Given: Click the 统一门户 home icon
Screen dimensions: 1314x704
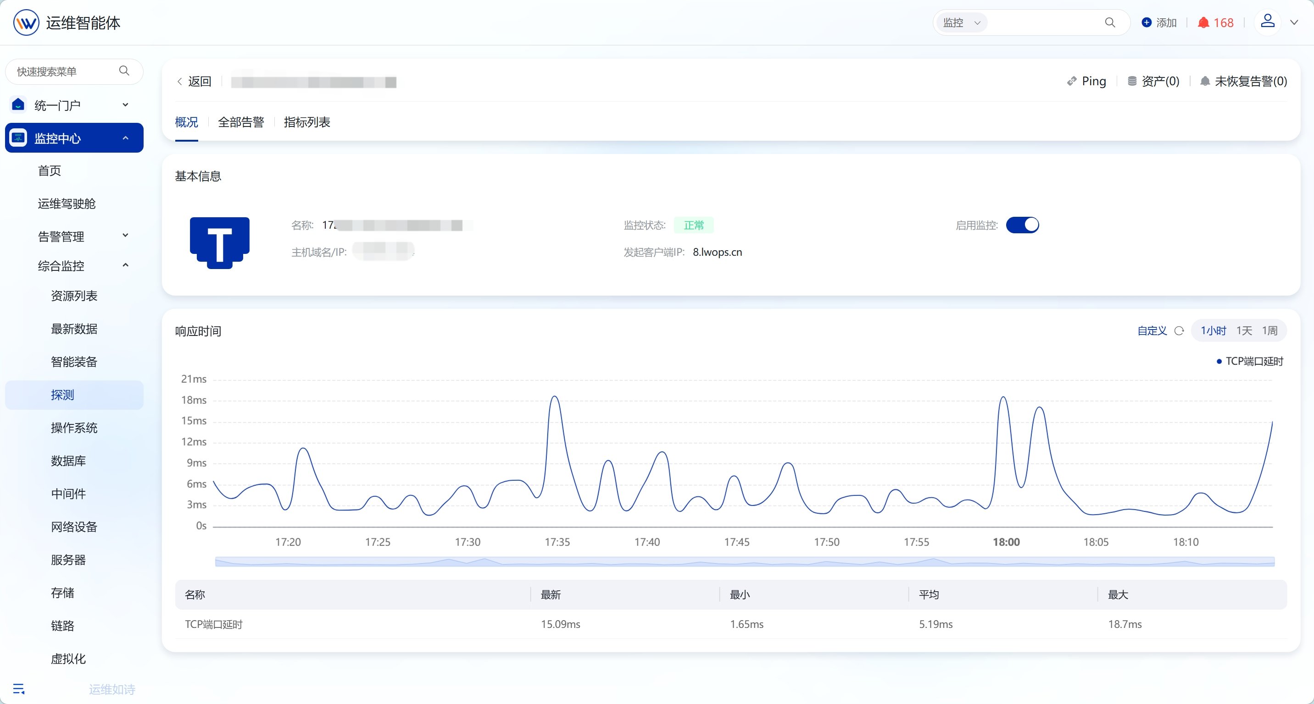Looking at the screenshot, I should coord(18,104).
